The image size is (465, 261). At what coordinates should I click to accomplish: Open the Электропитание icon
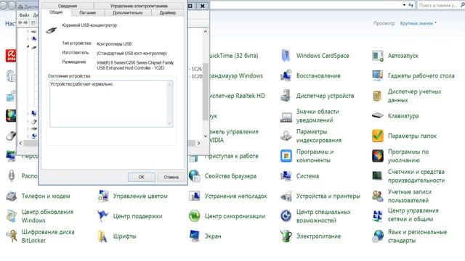286,236
